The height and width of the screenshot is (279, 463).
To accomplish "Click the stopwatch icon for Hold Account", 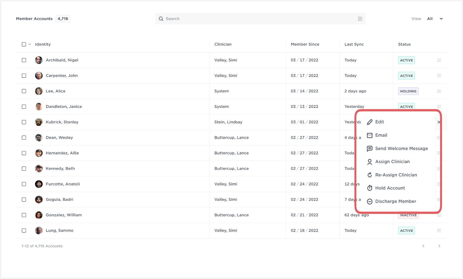I will tap(370, 188).
